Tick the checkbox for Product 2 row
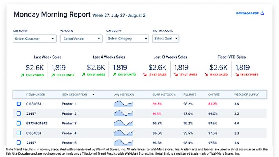The height and width of the screenshot is (157, 279). coord(19,113)
